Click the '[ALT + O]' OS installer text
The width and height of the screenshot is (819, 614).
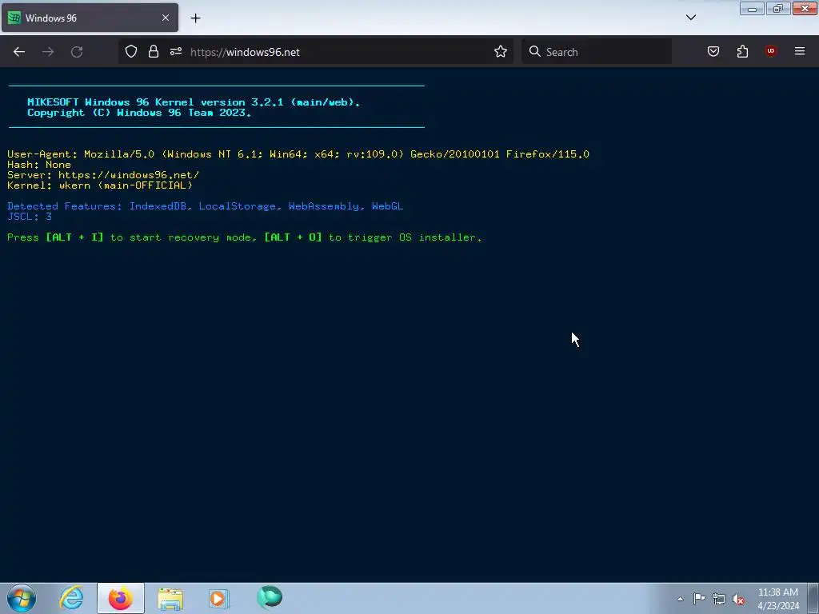(x=293, y=237)
